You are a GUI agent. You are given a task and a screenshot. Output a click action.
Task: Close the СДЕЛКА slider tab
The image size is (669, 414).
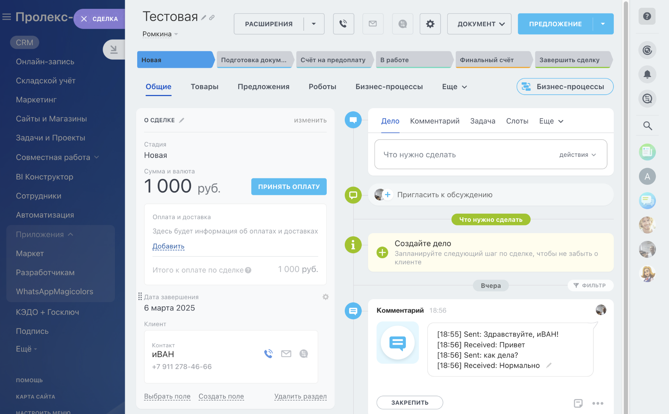click(x=84, y=19)
